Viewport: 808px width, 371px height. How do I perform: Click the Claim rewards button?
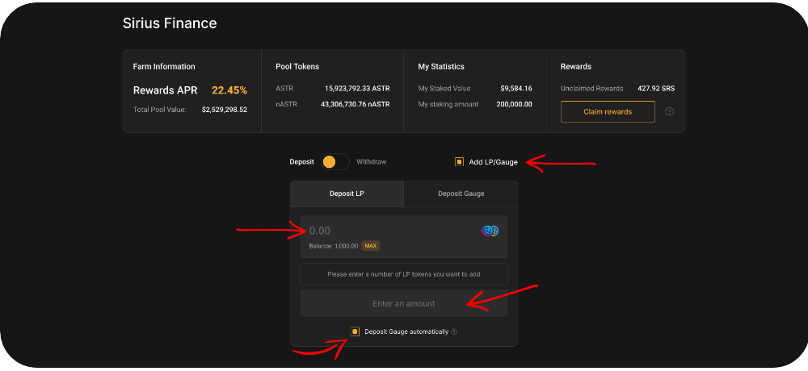(608, 111)
